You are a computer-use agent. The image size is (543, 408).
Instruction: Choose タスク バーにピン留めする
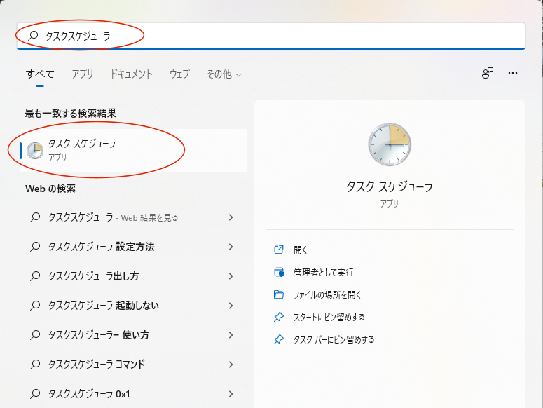[334, 339]
